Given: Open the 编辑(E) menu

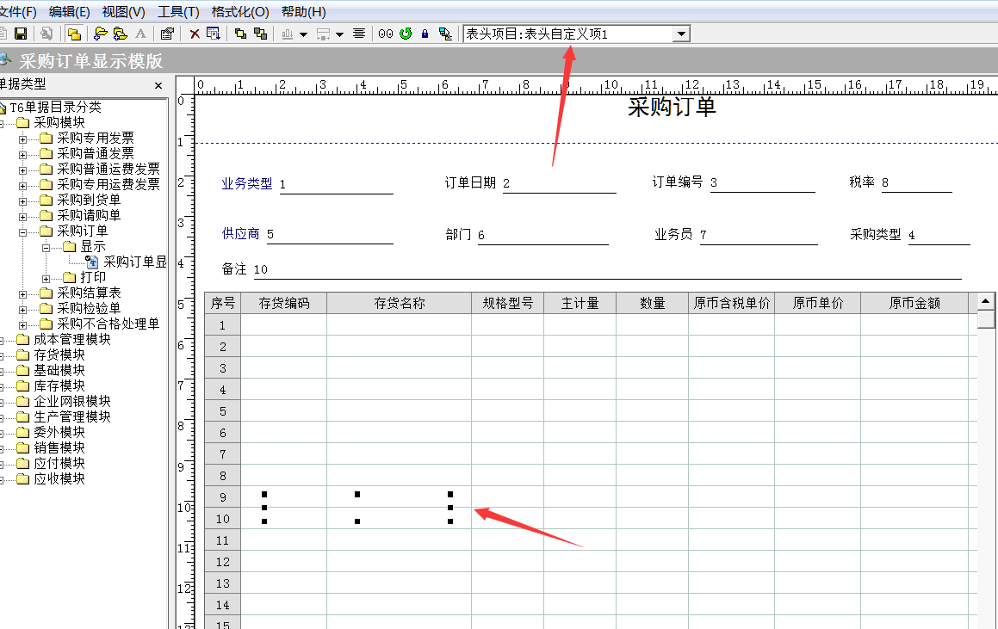Looking at the screenshot, I should [70, 12].
